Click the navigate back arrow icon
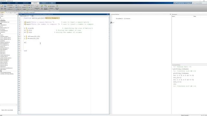This screenshot has height=116, width=207. tap(16, 5)
